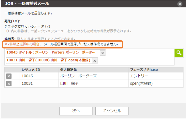Click the 個人連絡先 column header
The height and width of the screenshot is (119, 186).
[93, 70]
